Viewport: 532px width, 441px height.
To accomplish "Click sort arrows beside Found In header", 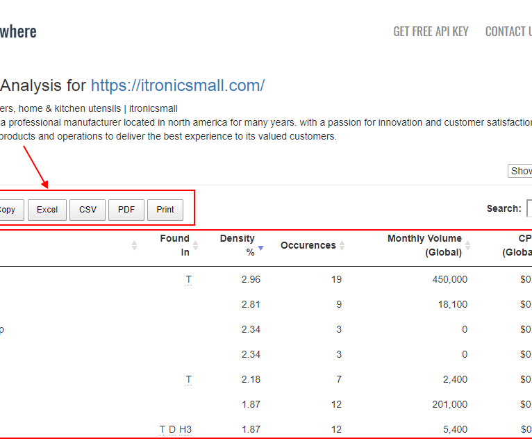I will click(195, 245).
